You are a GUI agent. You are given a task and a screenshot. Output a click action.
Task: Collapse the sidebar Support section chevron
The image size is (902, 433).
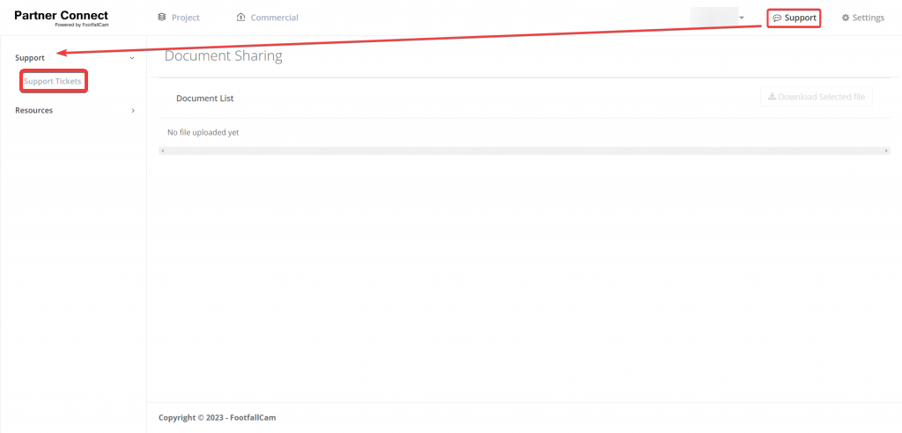(132, 58)
